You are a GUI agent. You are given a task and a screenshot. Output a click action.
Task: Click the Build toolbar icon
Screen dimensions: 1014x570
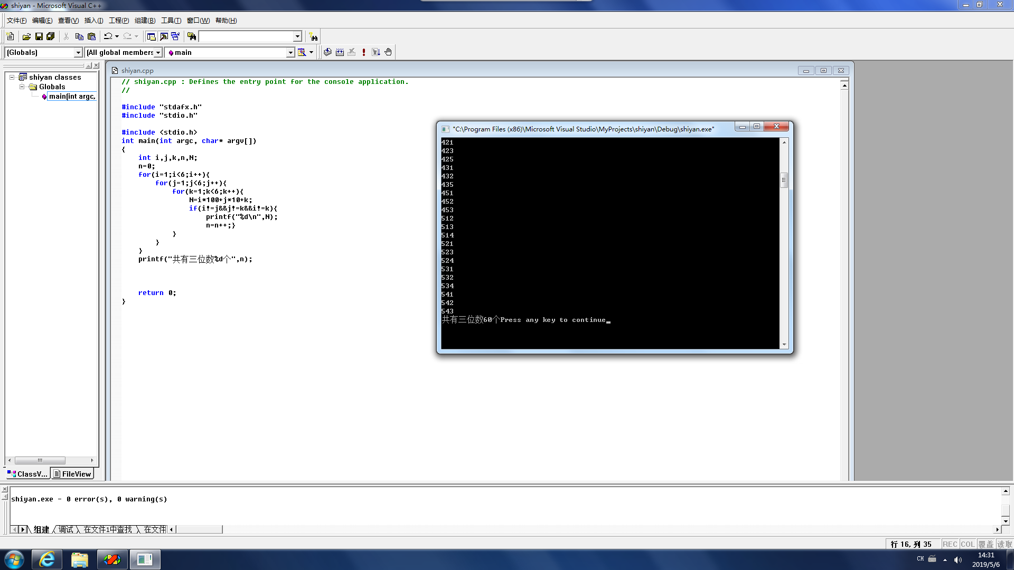(x=340, y=52)
